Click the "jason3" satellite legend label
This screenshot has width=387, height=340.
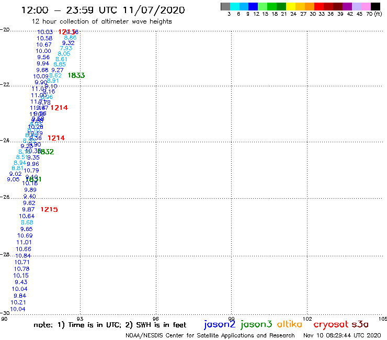[256, 324]
